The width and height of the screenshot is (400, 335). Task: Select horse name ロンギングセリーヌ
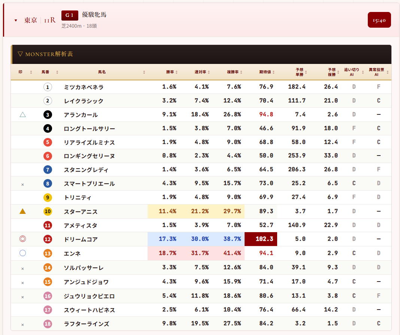pyautogui.click(x=89, y=156)
